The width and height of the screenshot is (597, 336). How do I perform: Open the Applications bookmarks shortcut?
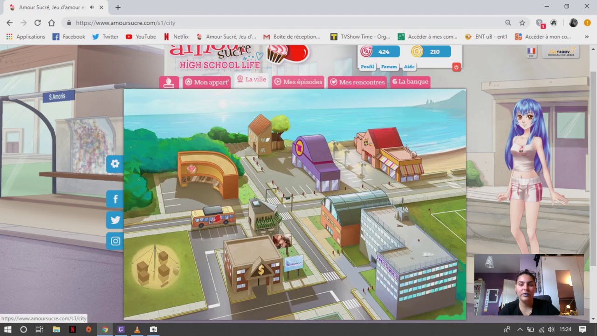[x=26, y=36]
